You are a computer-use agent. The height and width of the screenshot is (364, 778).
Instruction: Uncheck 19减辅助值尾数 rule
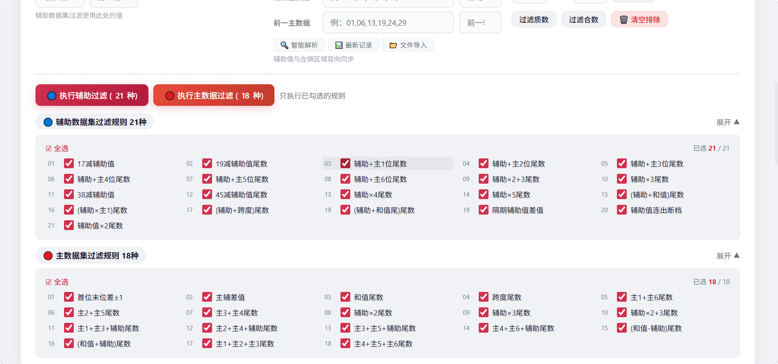click(x=207, y=163)
